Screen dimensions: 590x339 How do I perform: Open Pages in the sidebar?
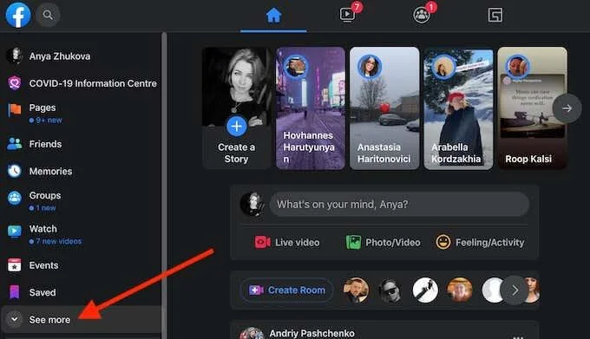[x=43, y=108]
